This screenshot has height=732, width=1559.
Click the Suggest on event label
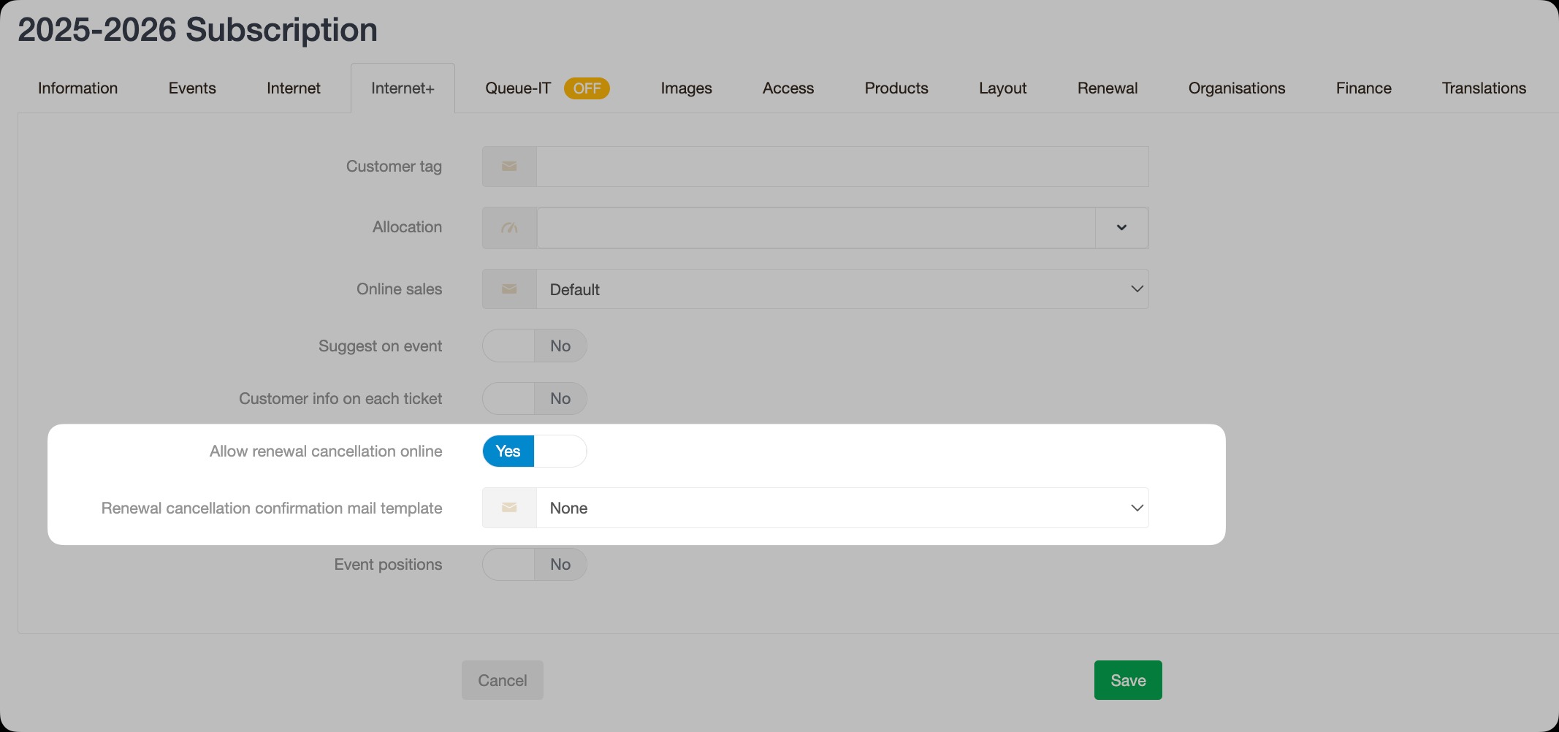380,346
